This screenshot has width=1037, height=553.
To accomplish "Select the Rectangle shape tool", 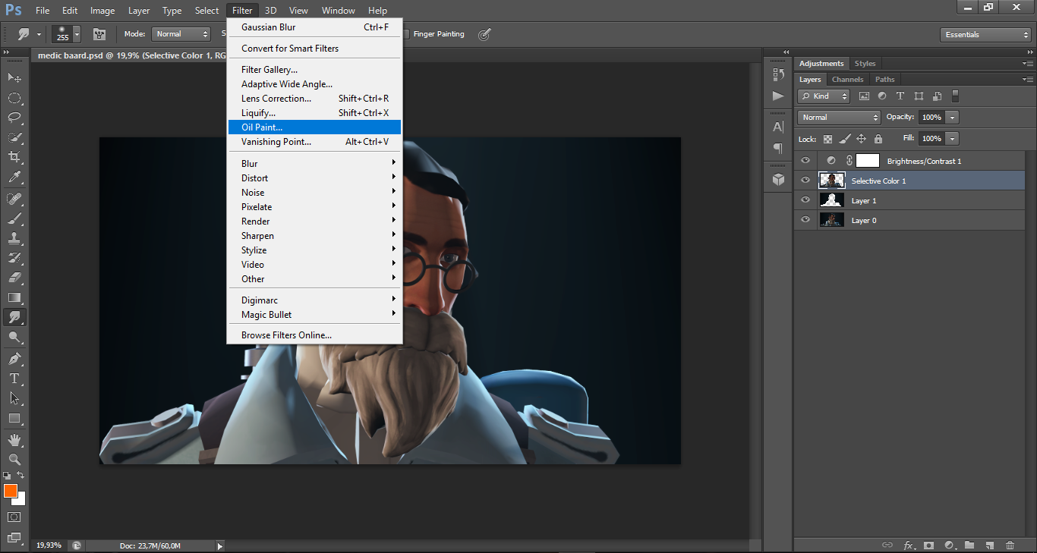I will tap(14, 418).
